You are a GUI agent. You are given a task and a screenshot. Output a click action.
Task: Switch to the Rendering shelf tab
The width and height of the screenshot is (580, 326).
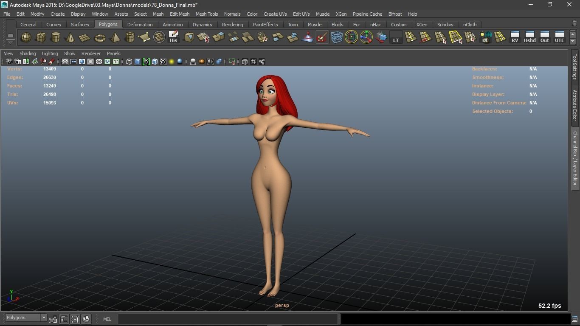point(232,25)
